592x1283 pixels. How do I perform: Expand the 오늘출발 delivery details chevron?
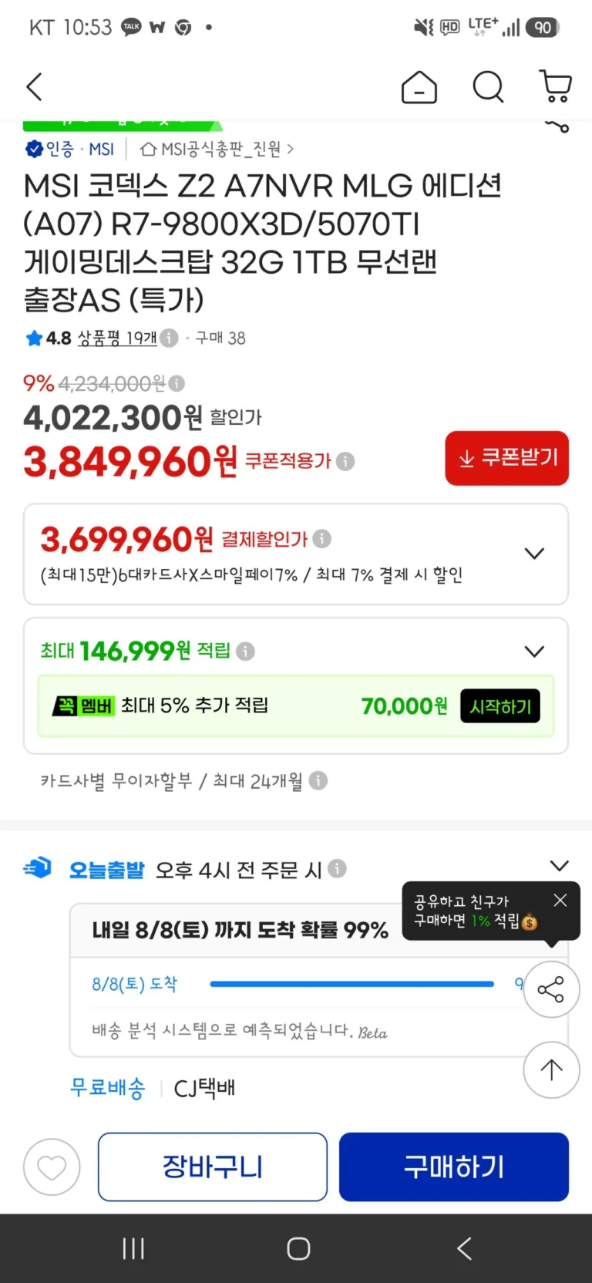[x=560, y=865]
